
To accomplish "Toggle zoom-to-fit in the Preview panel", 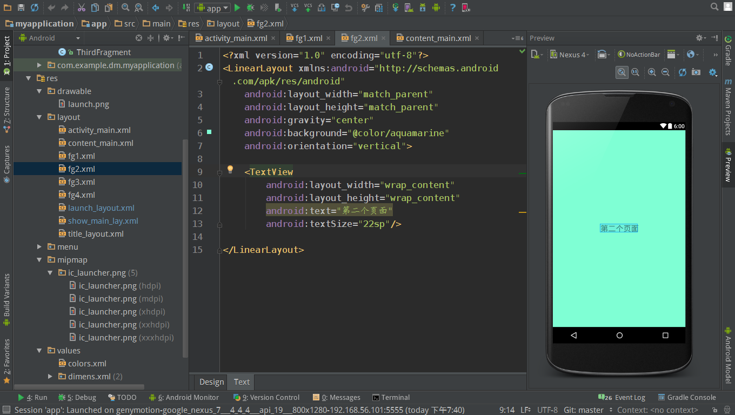I will [x=622, y=72].
